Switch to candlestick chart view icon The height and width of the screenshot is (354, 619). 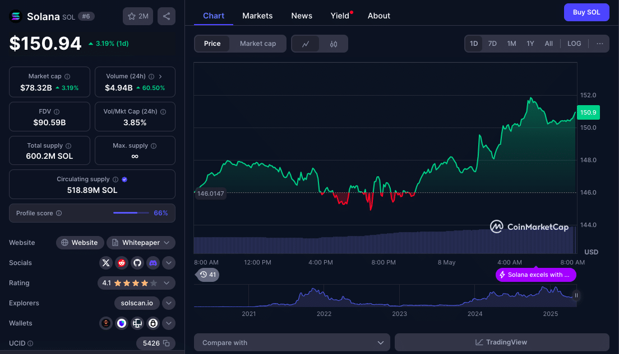(334, 44)
